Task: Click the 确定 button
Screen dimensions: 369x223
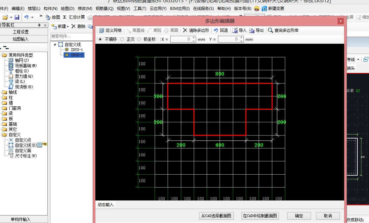Action: click(299, 216)
